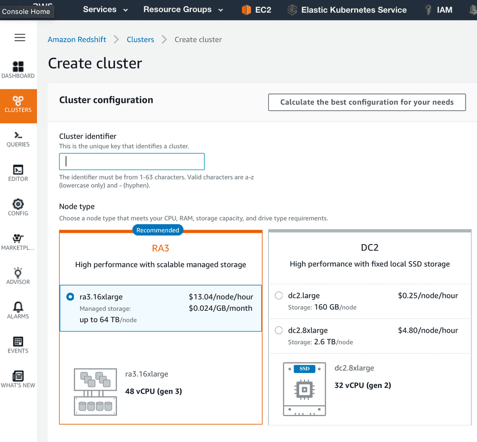Open the EC2 service shortcut
Viewport: 477px width, 442px height.
point(256,9)
